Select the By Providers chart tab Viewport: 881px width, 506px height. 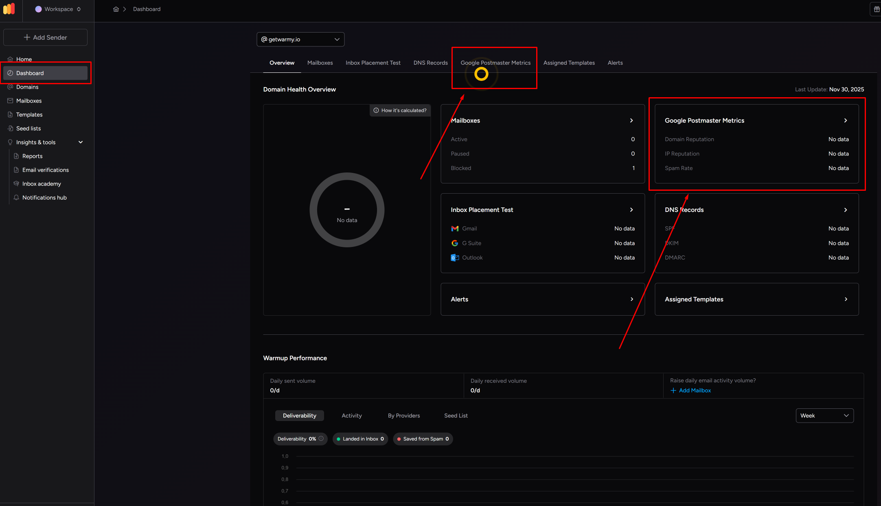tap(403, 416)
